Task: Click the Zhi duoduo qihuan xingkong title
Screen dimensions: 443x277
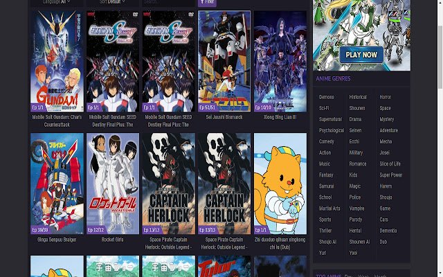Action: tap(280, 243)
